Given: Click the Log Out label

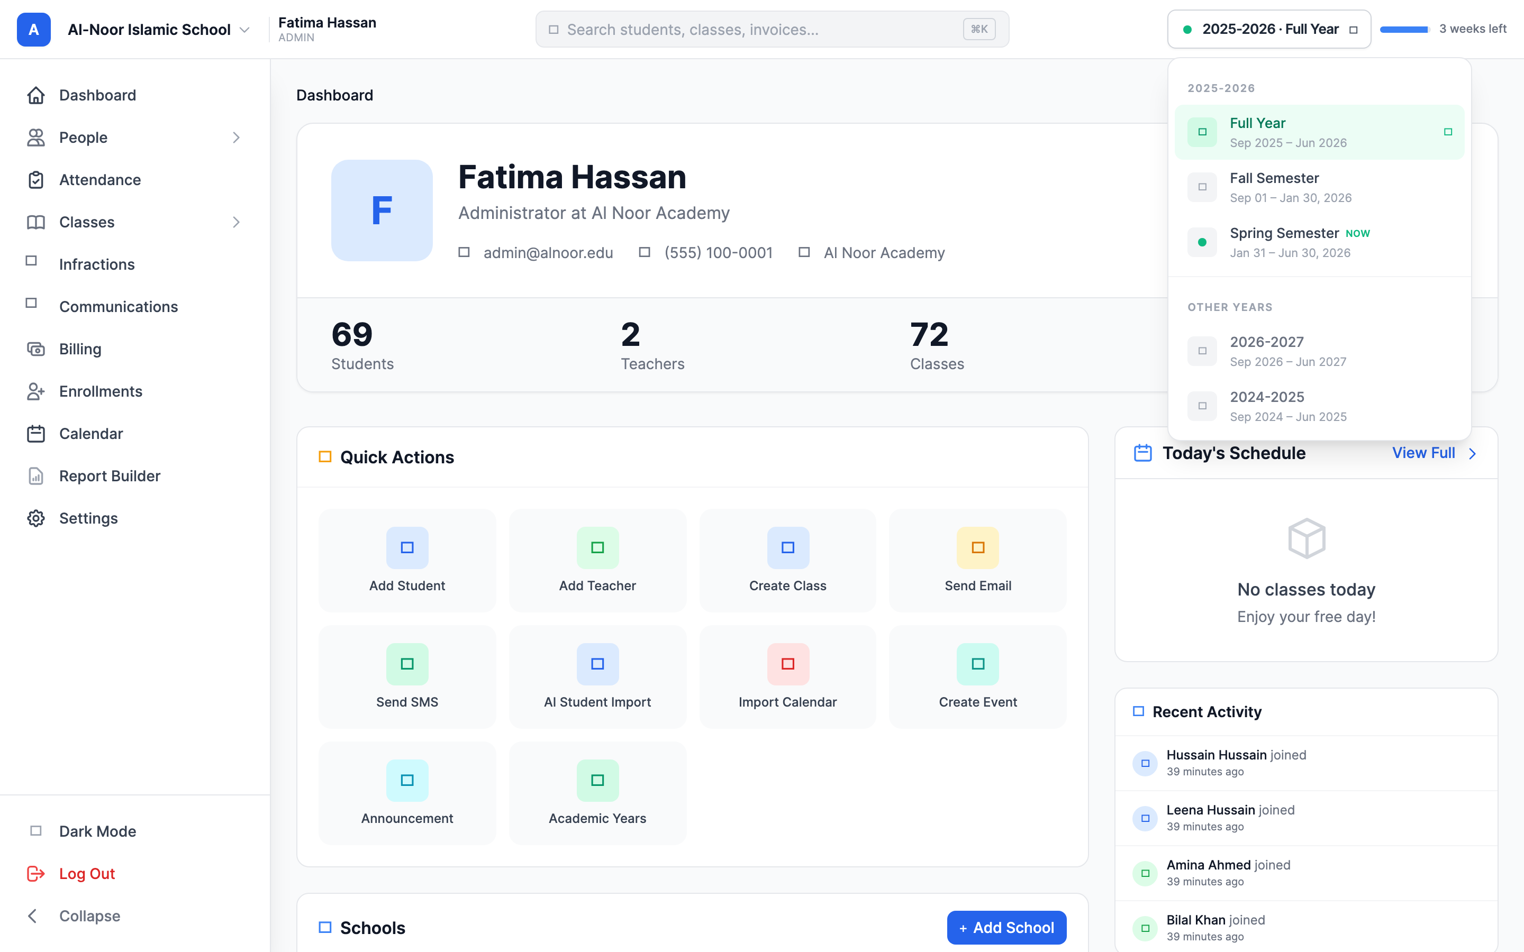Looking at the screenshot, I should (87, 873).
